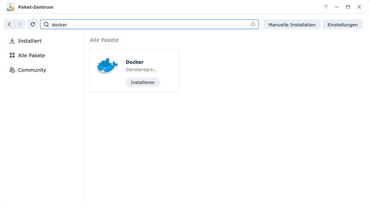Refresh the package list
Viewport: 369px width, 207px height.
coord(33,24)
